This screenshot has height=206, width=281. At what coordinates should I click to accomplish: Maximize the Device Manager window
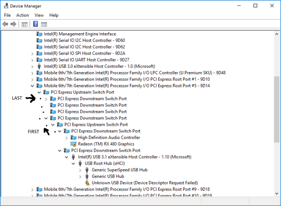click(255, 6)
